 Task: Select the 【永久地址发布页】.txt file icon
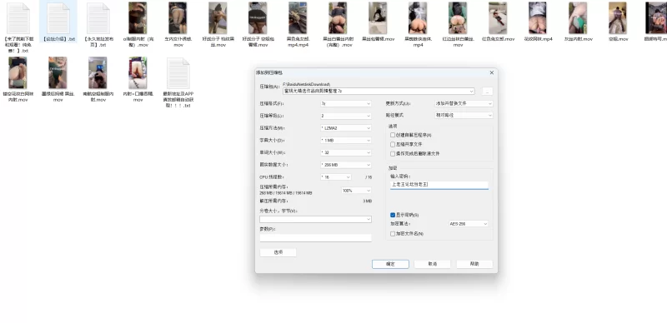(x=98, y=18)
